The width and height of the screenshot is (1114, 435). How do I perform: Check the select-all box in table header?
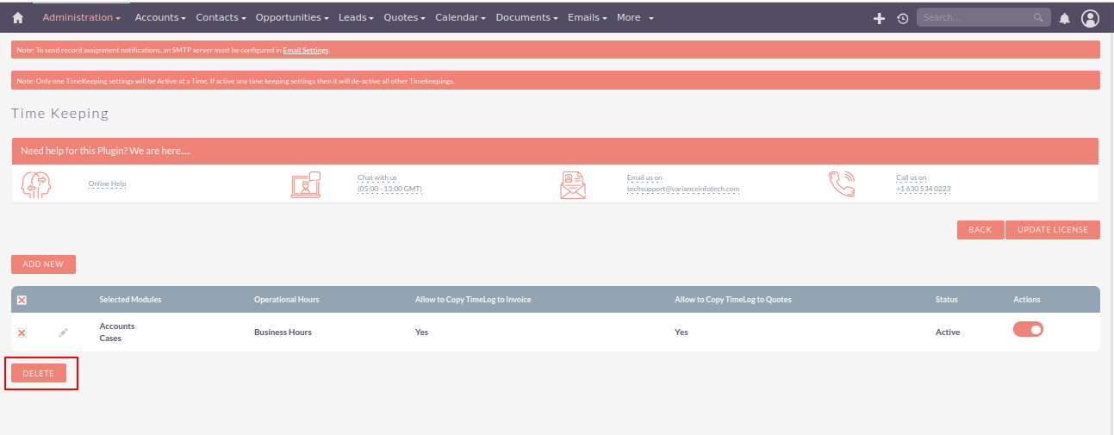point(22,300)
